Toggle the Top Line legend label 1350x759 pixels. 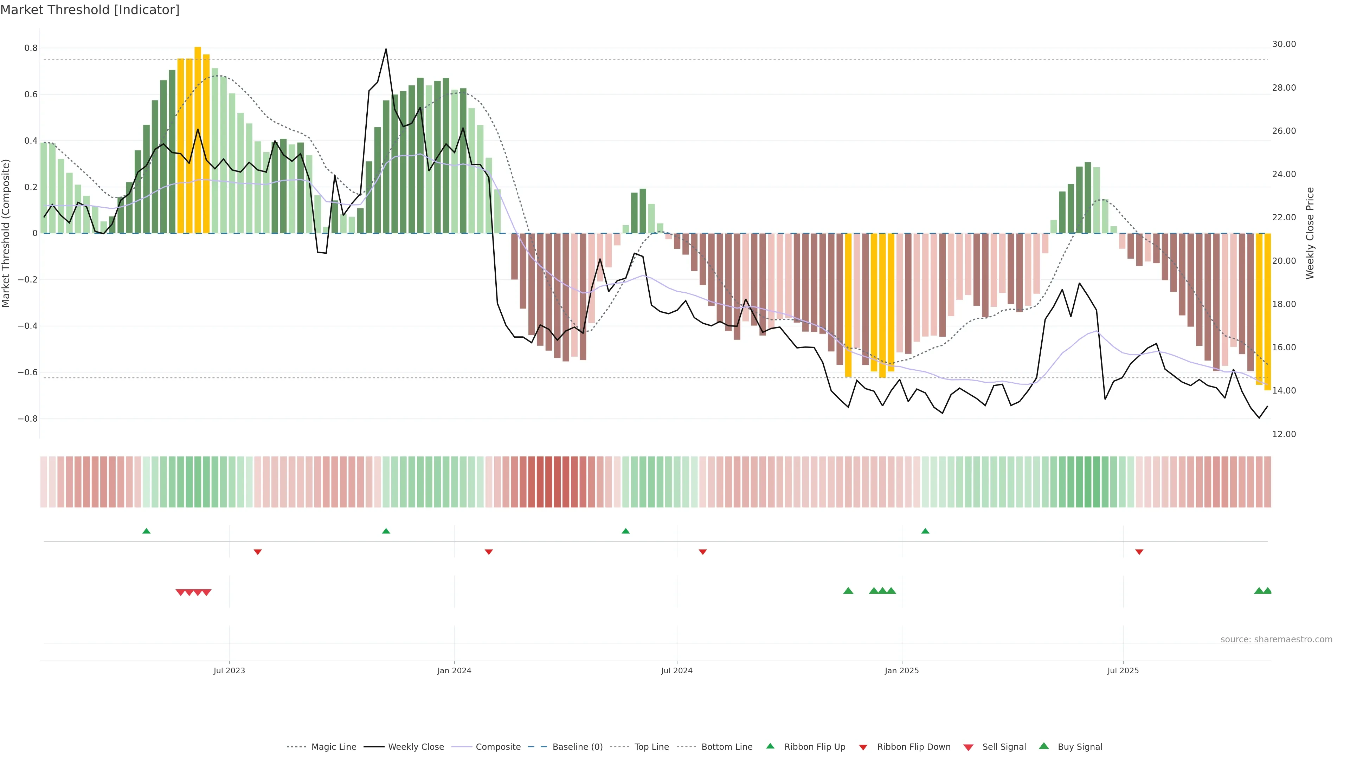click(651, 747)
